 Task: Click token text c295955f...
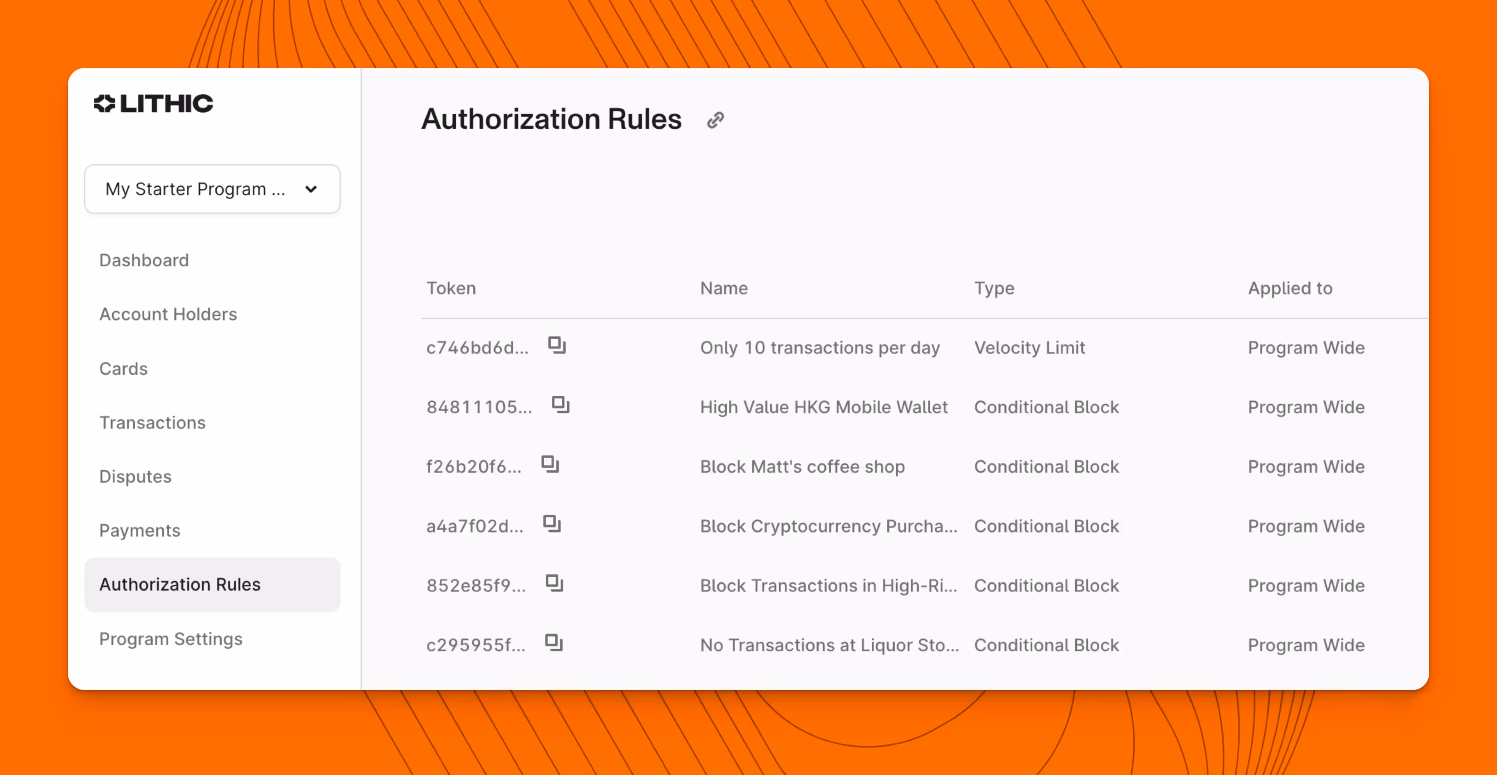point(476,646)
